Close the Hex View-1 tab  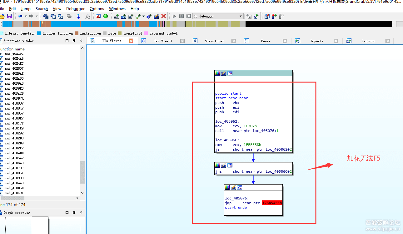[182, 41]
